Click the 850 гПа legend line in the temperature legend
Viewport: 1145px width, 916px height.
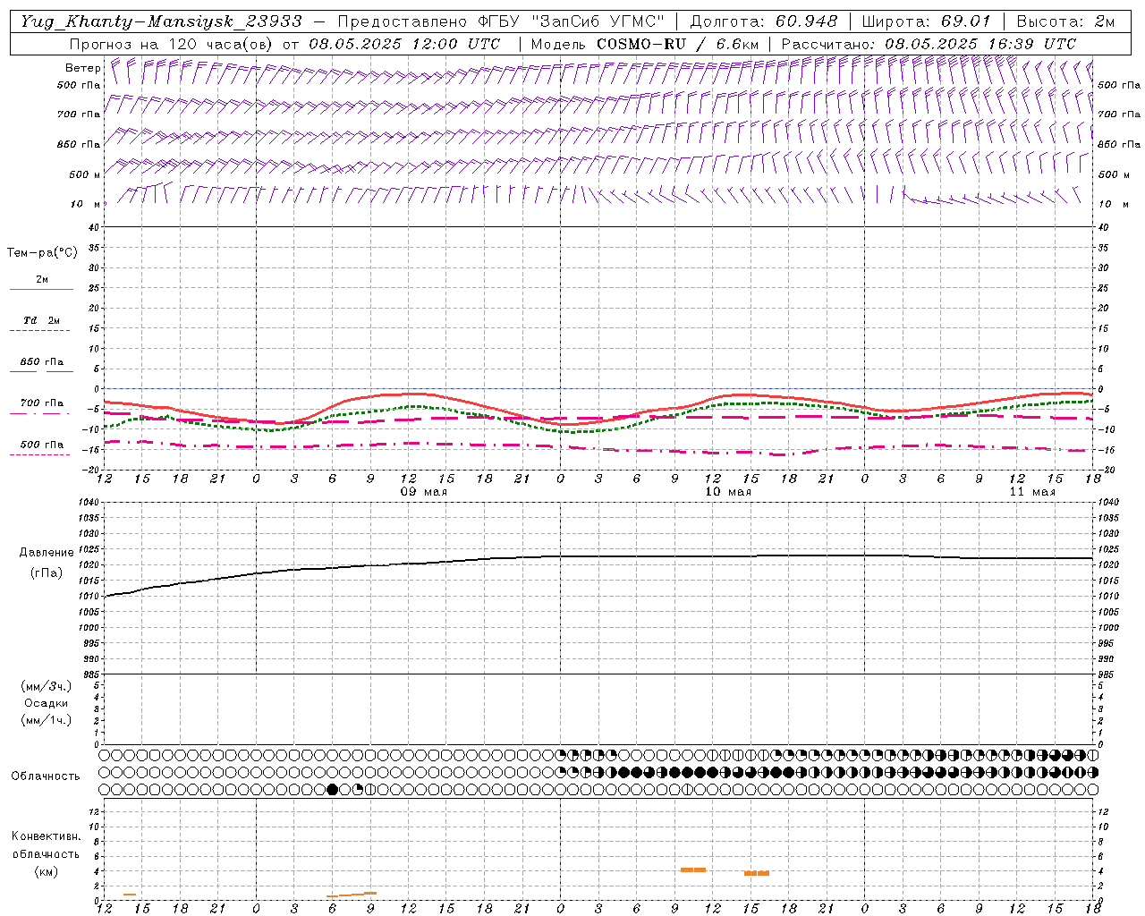click(x=41, y=372)
